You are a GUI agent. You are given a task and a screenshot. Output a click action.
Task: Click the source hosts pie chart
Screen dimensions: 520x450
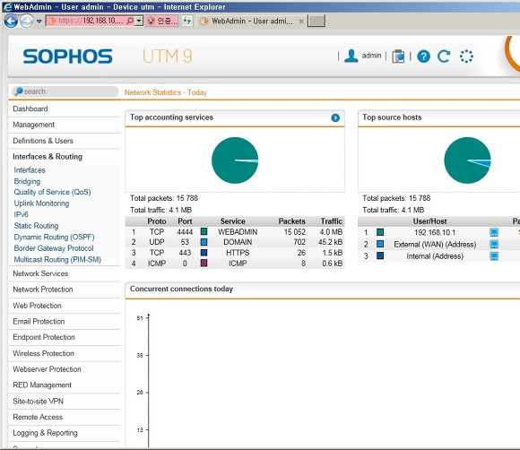pyautogui.click(x=467, y=160)
